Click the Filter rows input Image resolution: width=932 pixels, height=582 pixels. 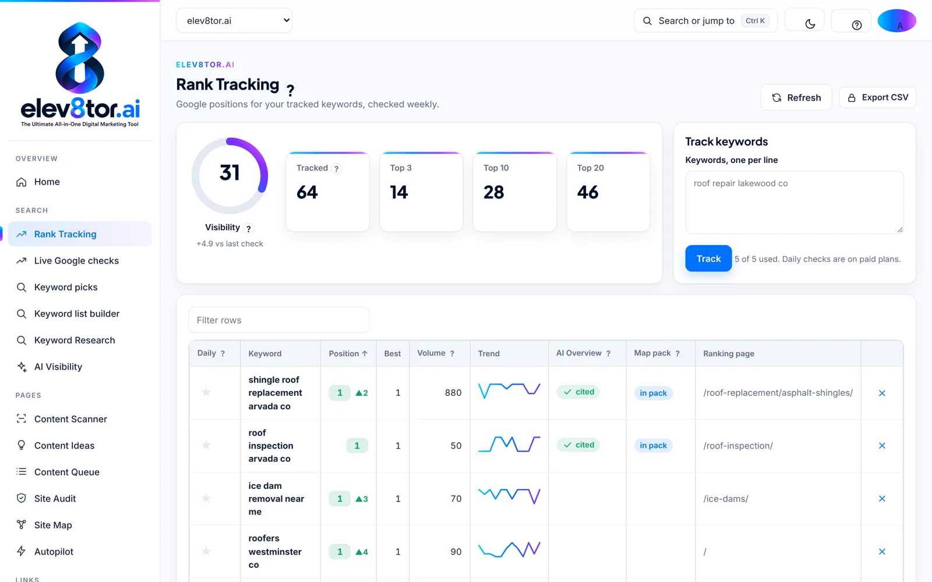279,320
